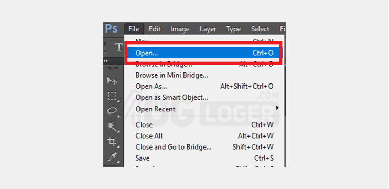Select the Eyedropper tool

[x=112, y=157]
